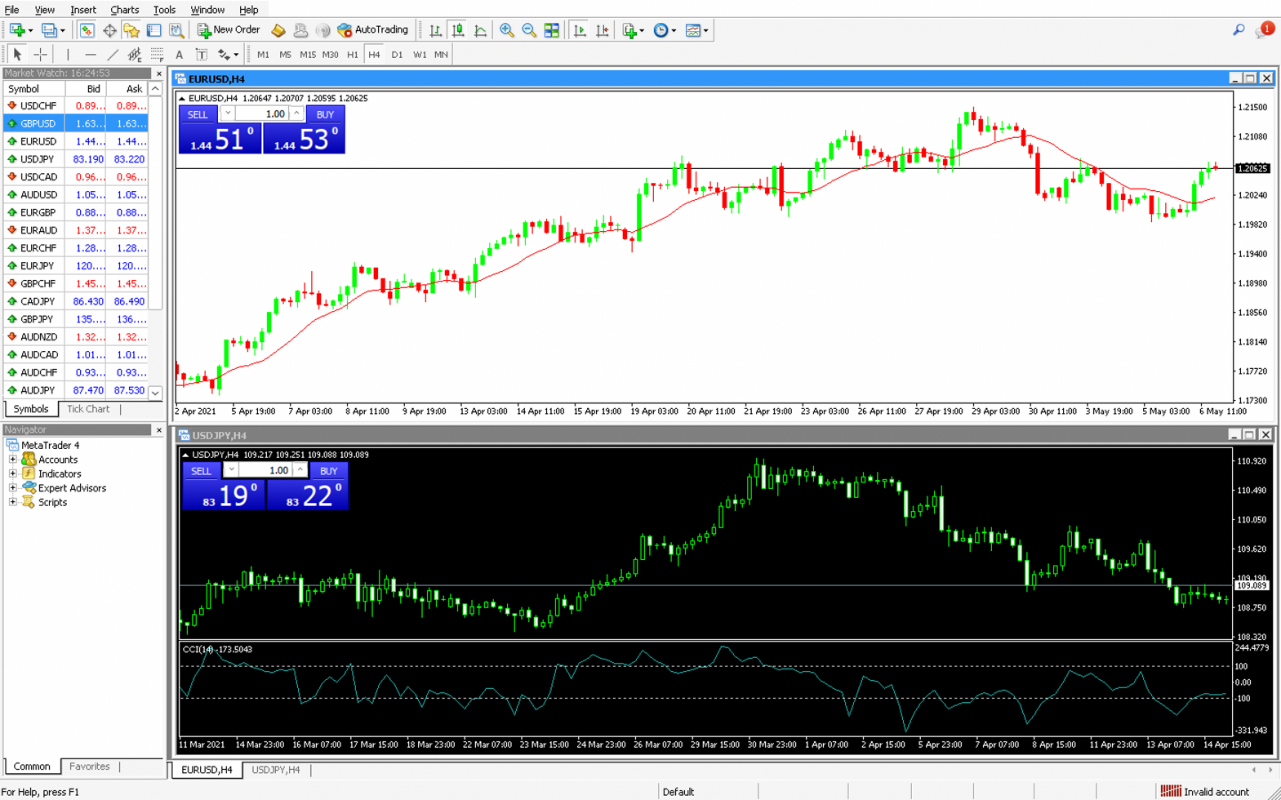This screenshot has height=800, width=1281.
Task: Expand the Indicators tree in Navigator
Action: [x=12, y=473]
